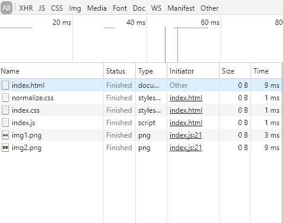Click the png type cell of img2.png
The height and width of the screenshot is (223, 283).
pyautogui.click(x=144, y=148)
